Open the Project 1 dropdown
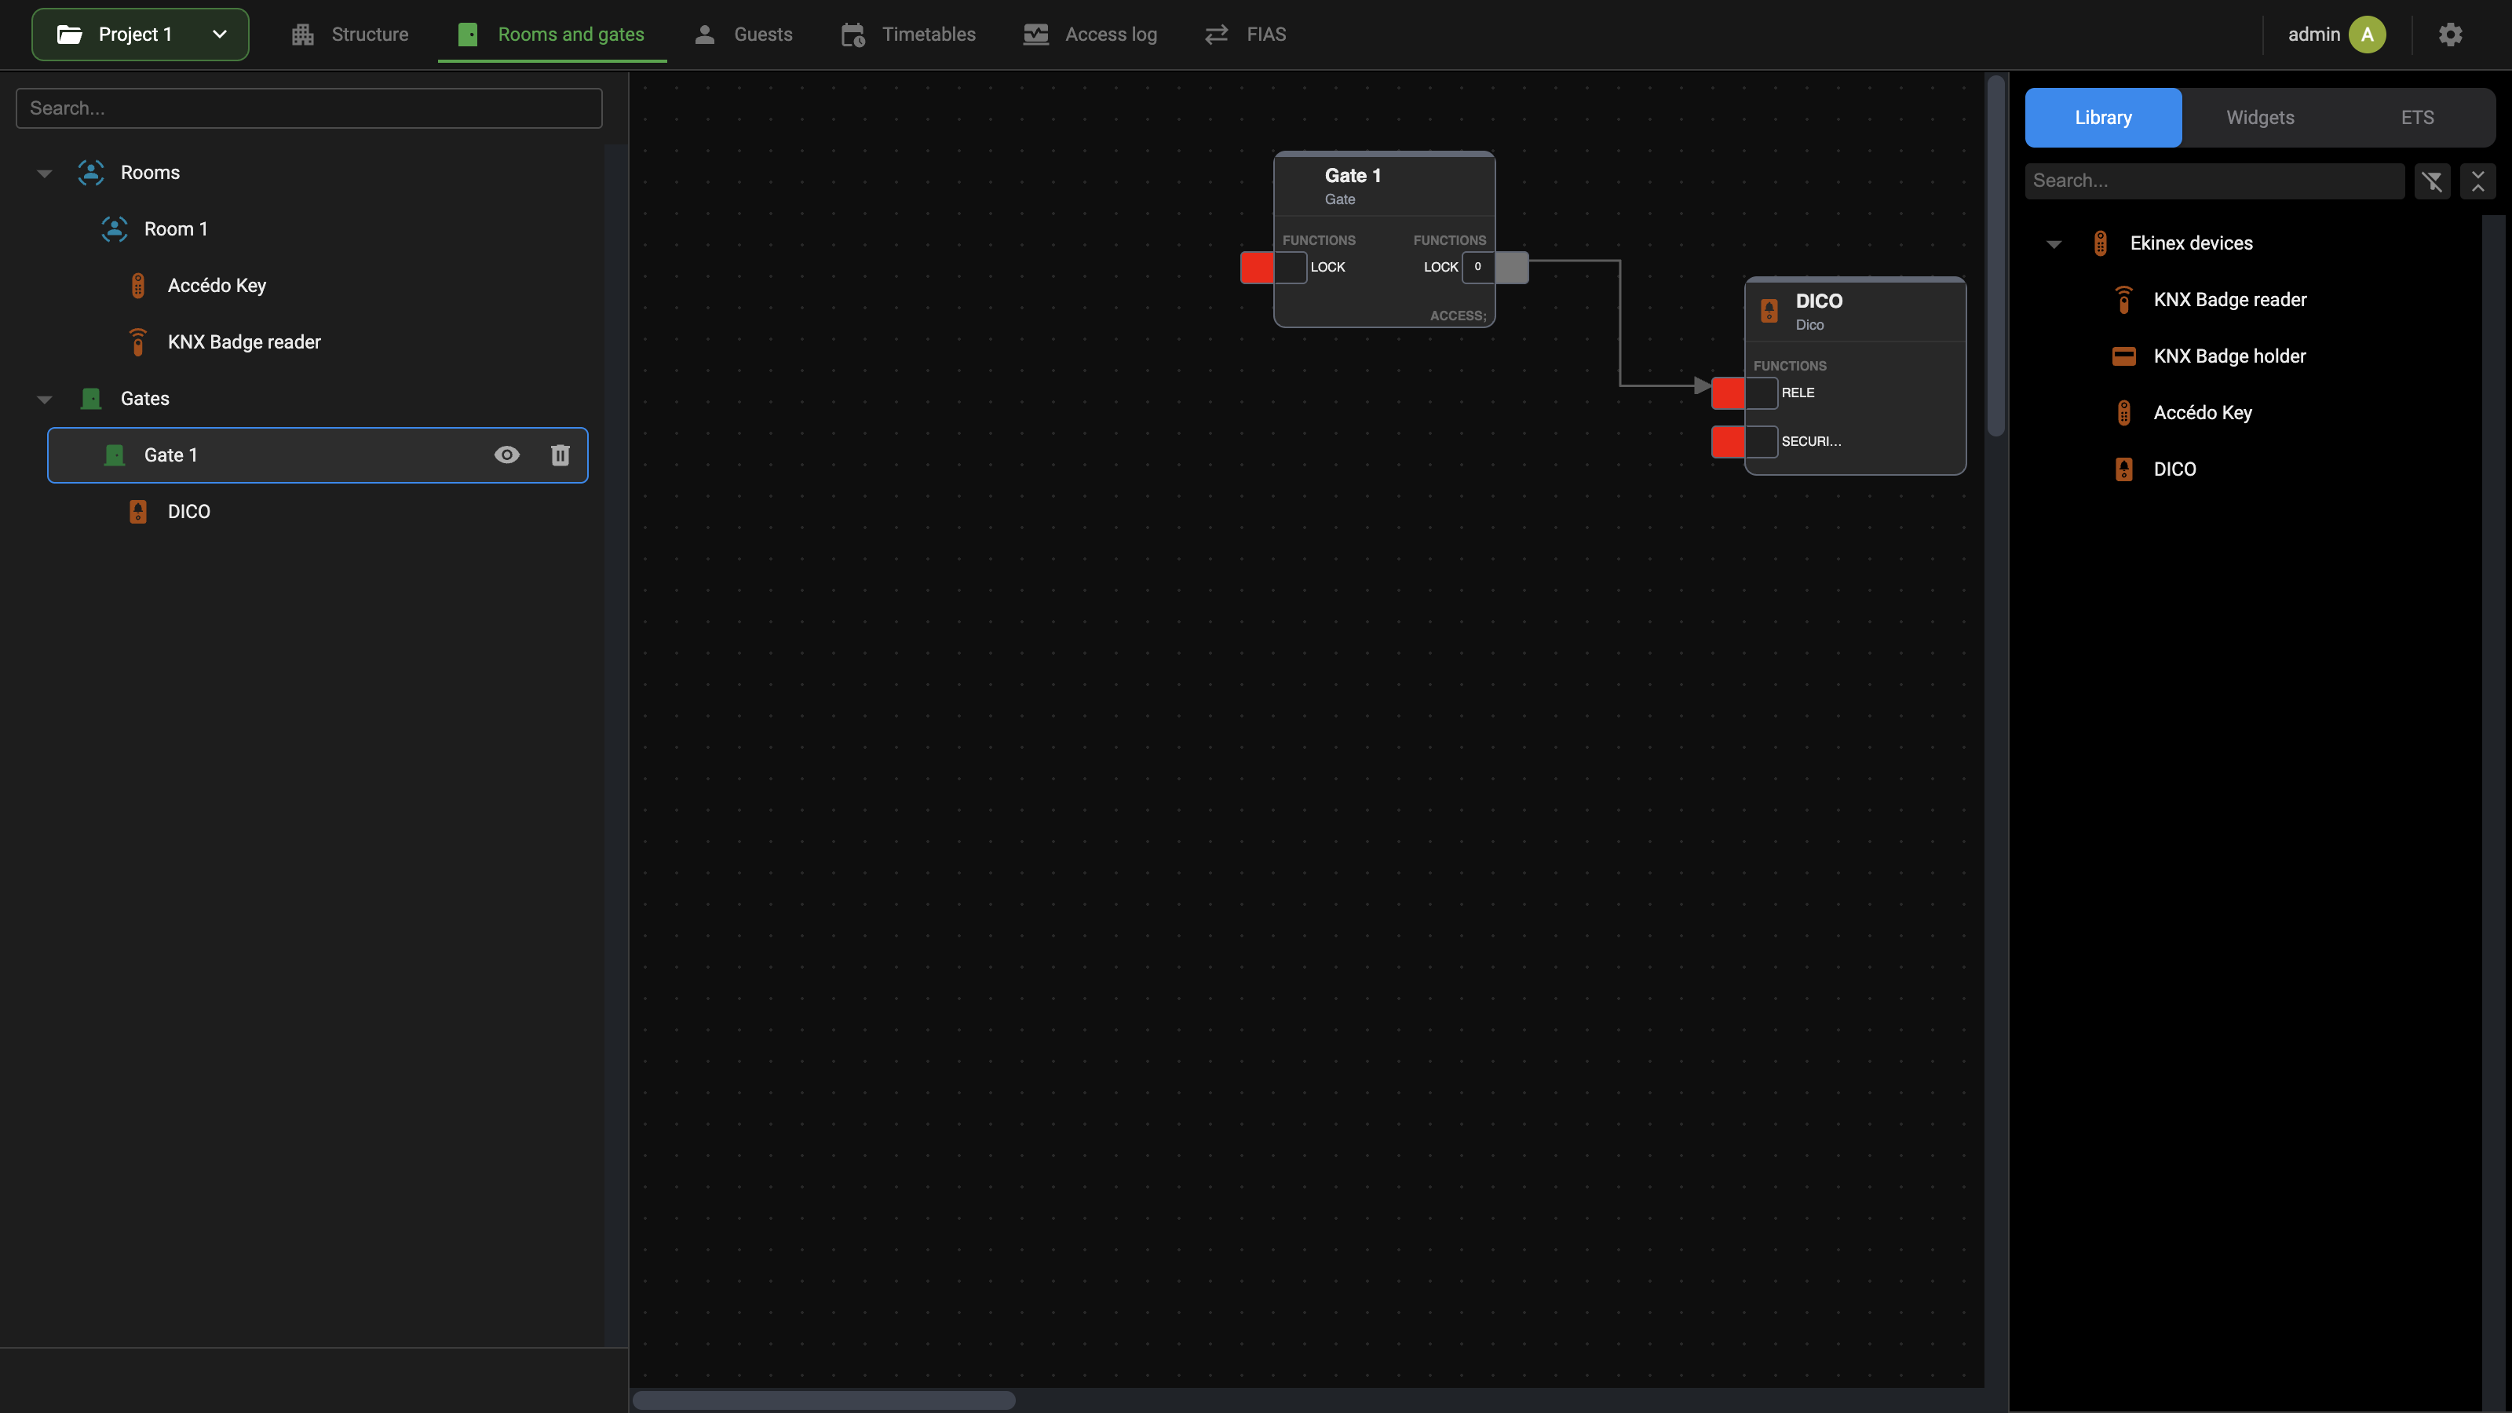2512x1413 pixels. coord(141,35)
